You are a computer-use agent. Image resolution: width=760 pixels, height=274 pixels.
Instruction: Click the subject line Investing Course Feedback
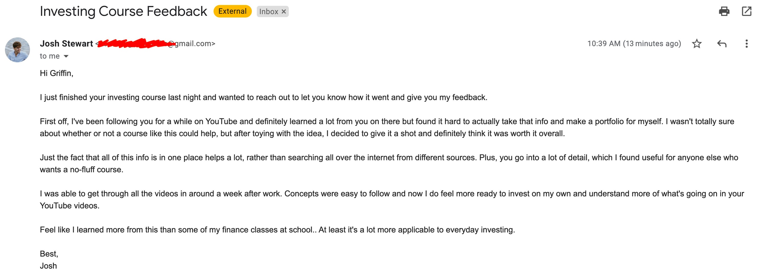(x=123, y=11)
